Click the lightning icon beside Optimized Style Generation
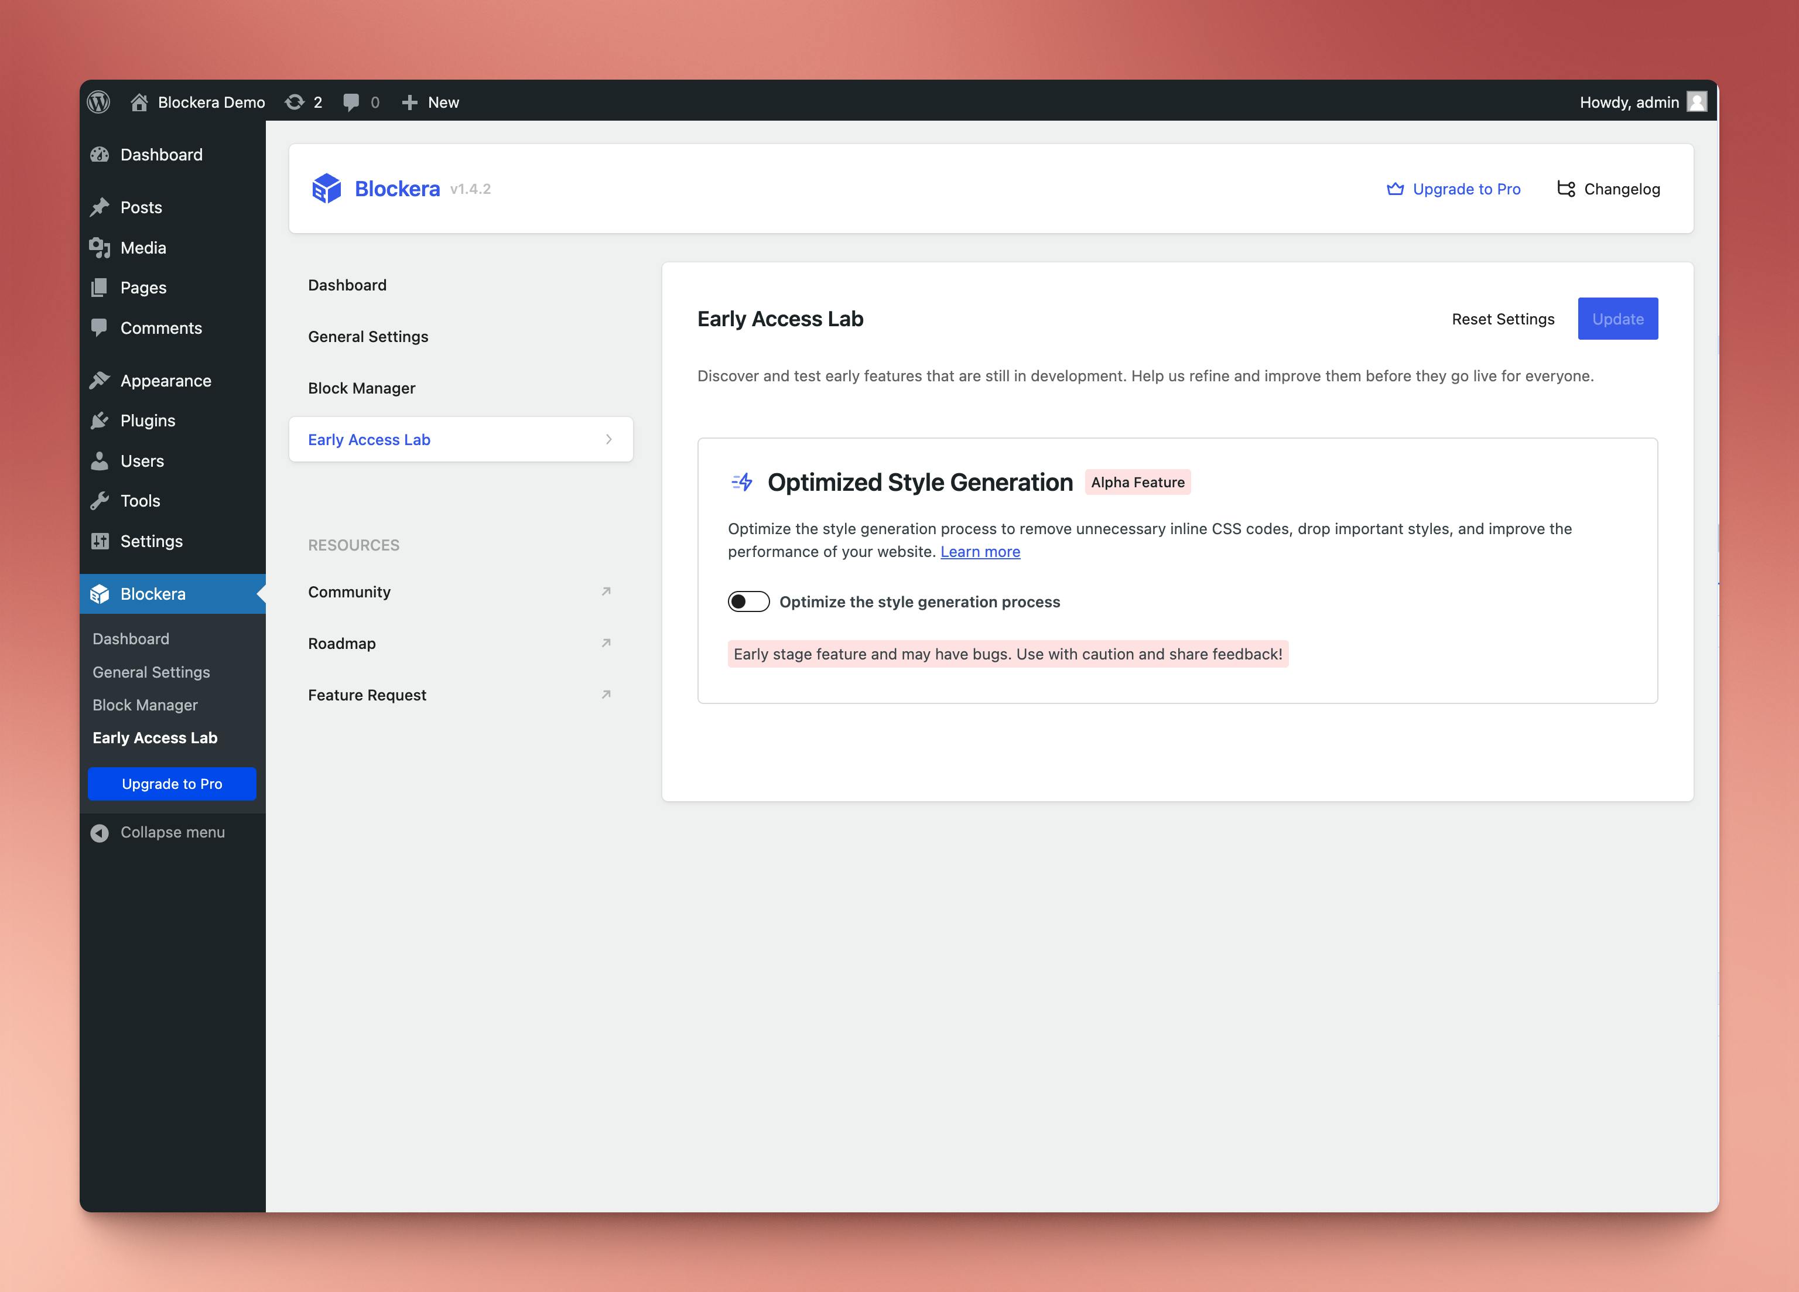This screenshot has height=1292, width=1799. (x=741, y=482)
